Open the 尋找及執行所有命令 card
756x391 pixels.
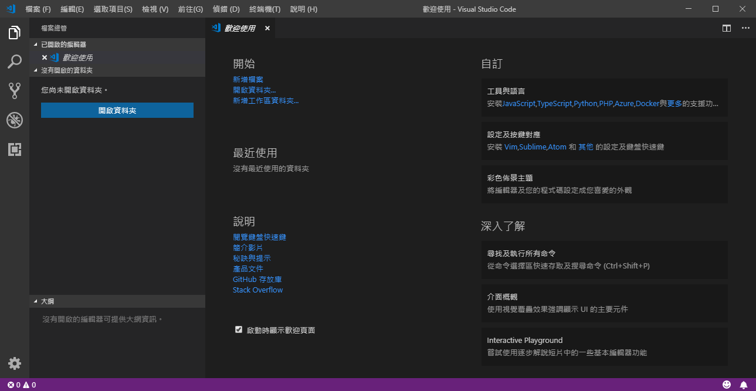pos(605,260)
